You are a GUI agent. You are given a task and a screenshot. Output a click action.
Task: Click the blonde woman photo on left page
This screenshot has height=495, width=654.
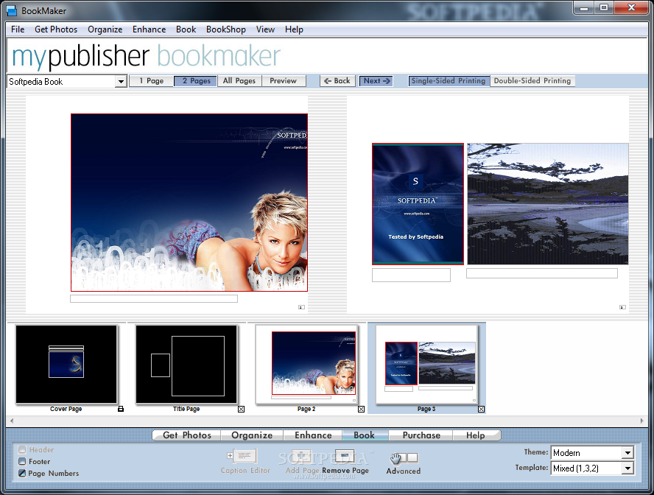(x=189, y=203)
